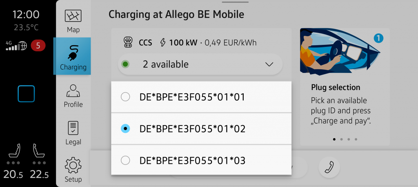Select plug DE*BPE*E3F055*01*03 radio button
The height and width of the screenshot is (187, 418).
pyautogui.click(x=126, y=161)
